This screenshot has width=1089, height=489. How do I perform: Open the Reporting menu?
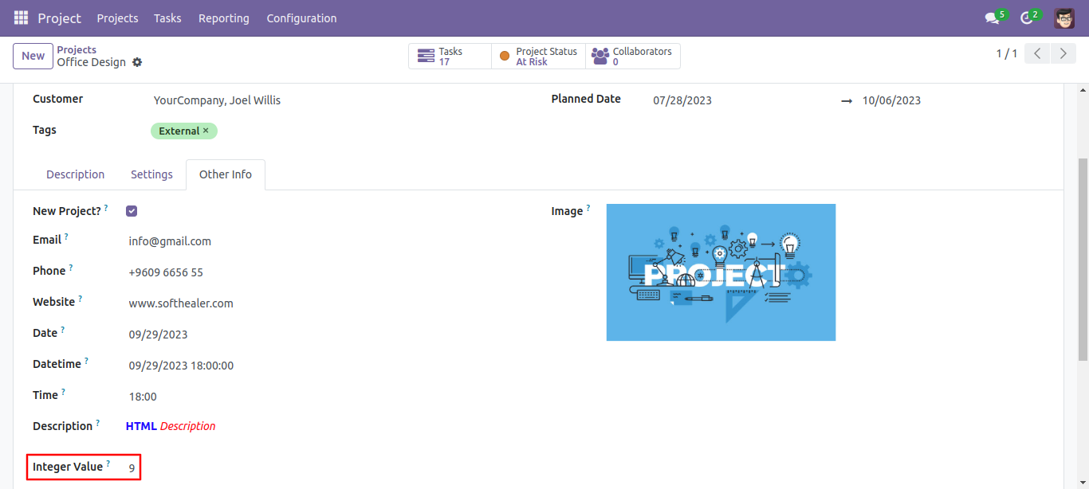coord(223,18)
